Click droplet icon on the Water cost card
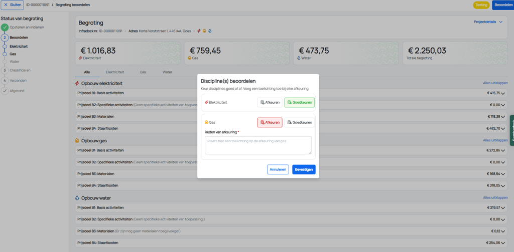This screenshot has width=514, height=252. pyautogui.click(x=299, y=58)
